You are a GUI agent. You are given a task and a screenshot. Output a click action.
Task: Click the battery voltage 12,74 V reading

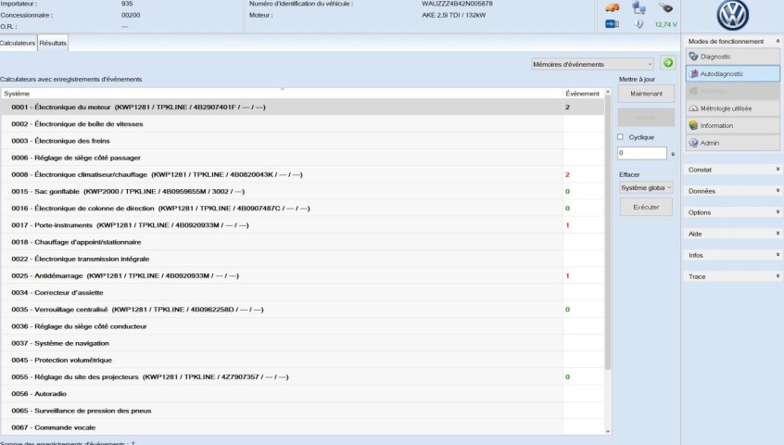coord(665,24)
